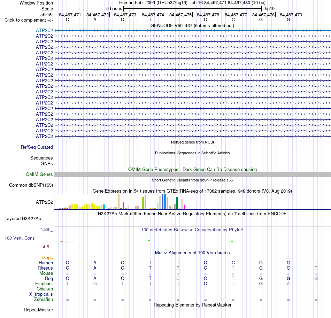Click the hg19 text by scale bar

pos(270,9)
